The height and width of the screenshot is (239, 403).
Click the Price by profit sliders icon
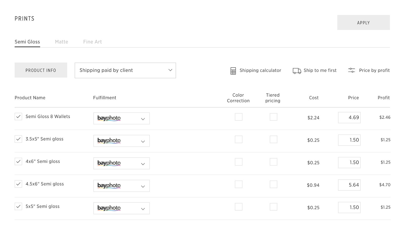(351, 70)
